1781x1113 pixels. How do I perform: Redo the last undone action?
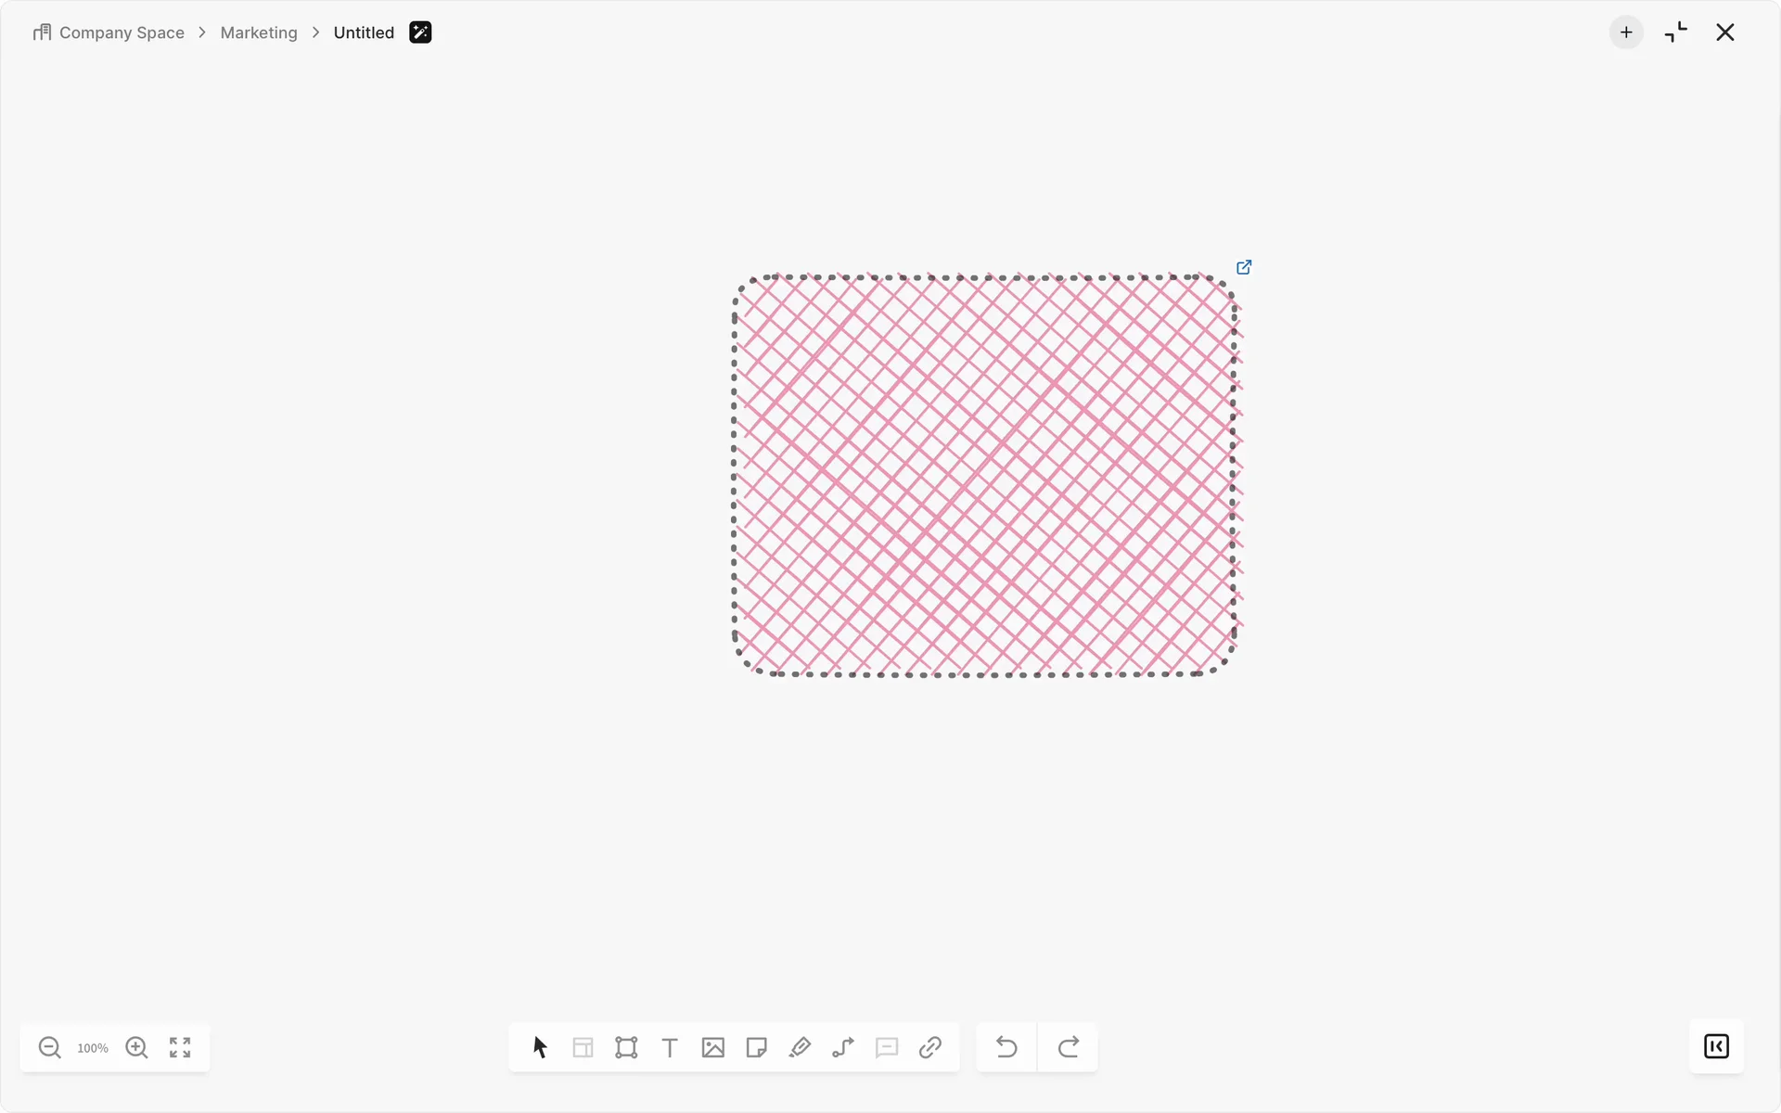coord(1069,1047)
